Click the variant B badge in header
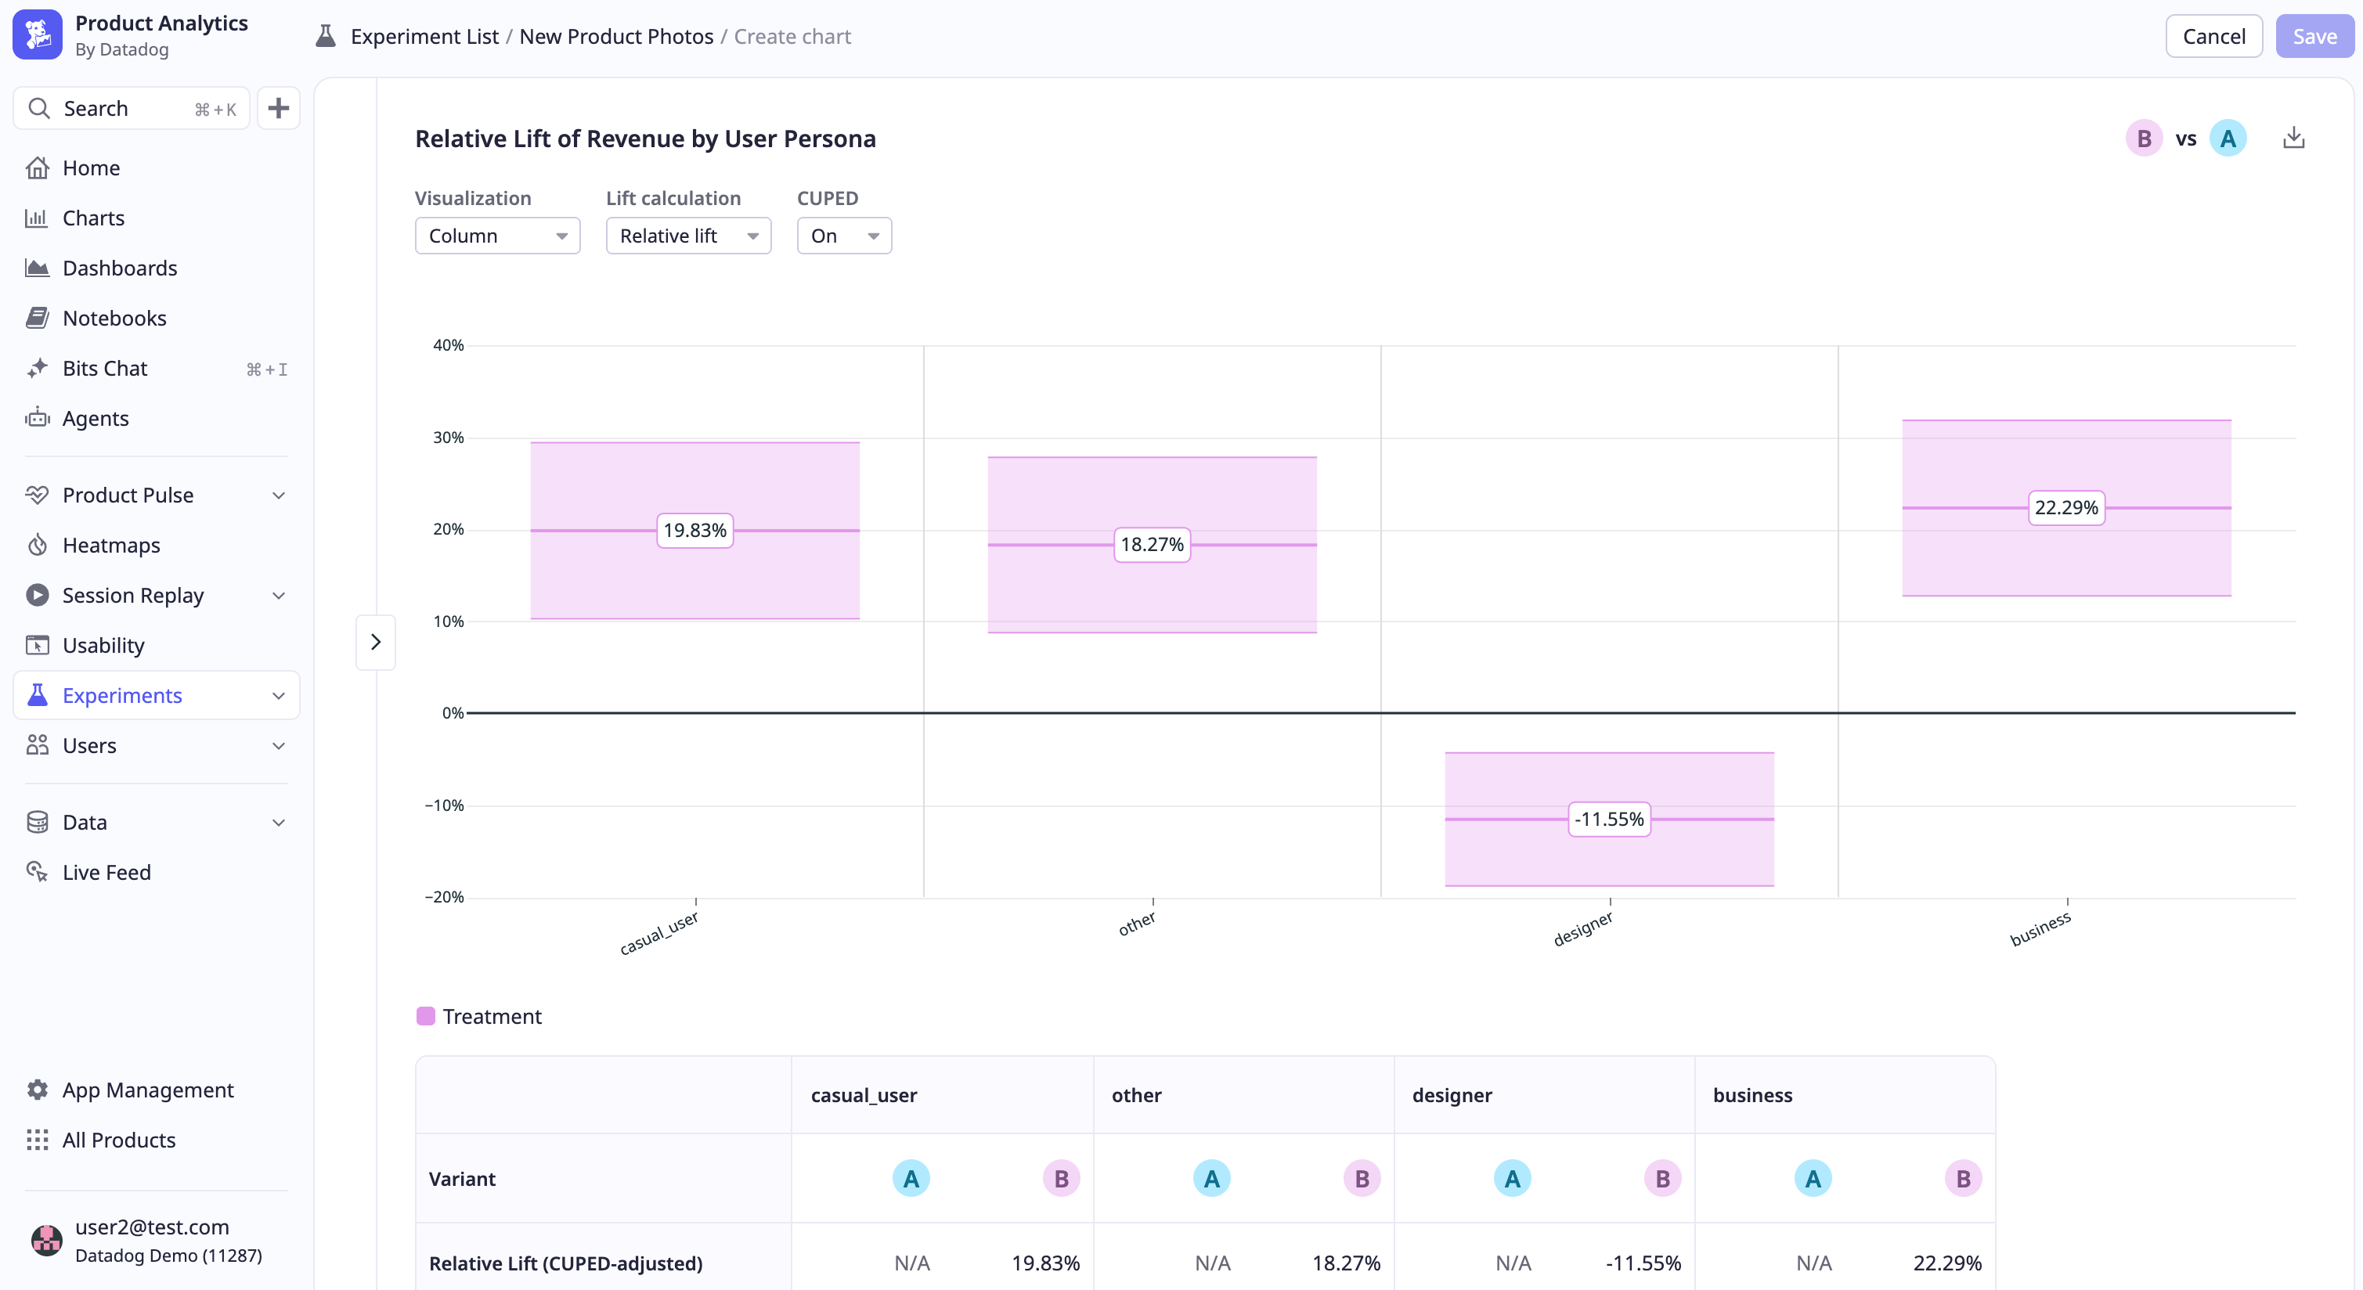2363x1290 pixels. pos(2144,139)
